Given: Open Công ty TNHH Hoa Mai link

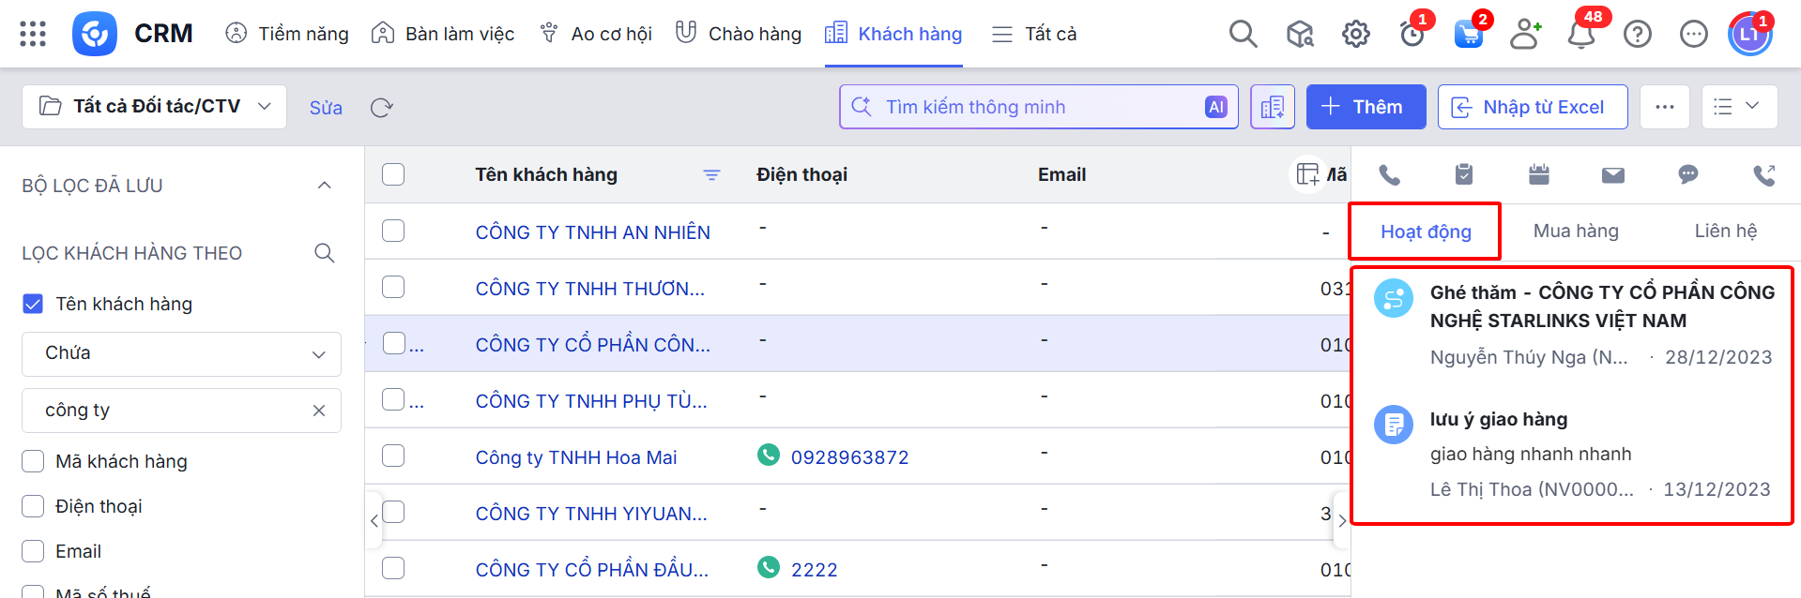Looking at the screenshot, I should 575,457.
